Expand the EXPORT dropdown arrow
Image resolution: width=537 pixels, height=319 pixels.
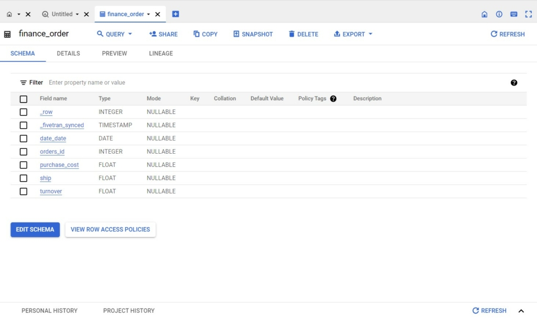coord(371,34)
